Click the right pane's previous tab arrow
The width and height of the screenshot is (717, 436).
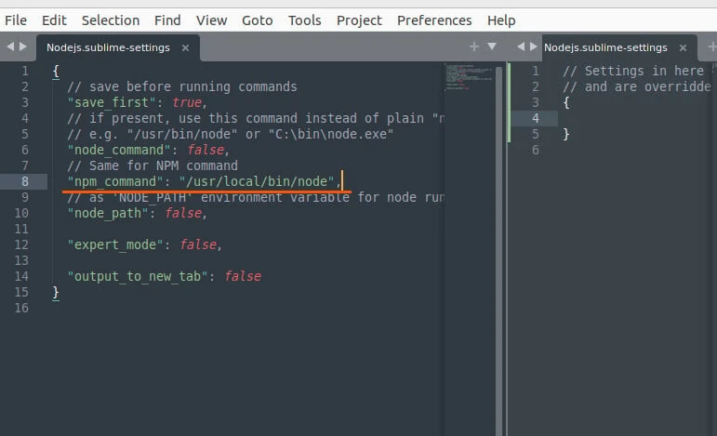tap(521, 46)
